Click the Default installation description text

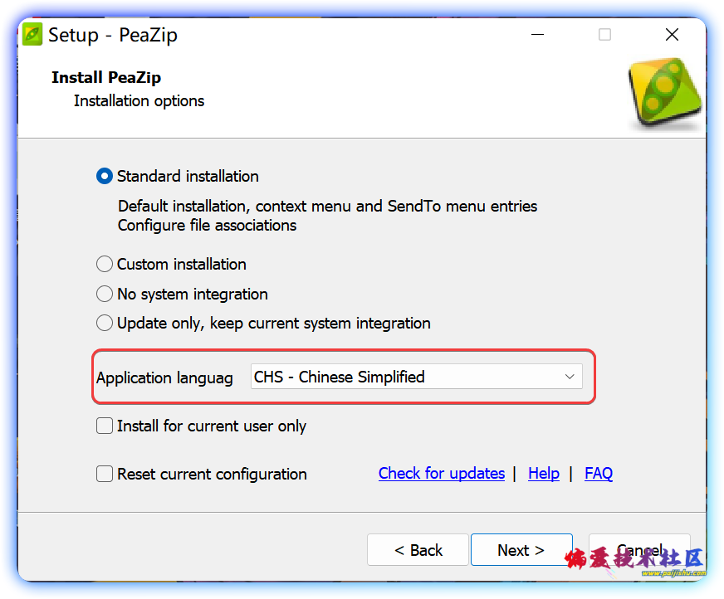click(x=327, y=207)
